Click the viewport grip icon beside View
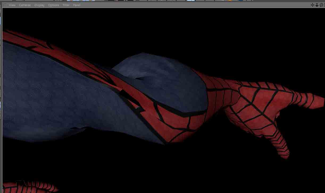The width and height of the screenshot is (325, 193). point(5,5)
